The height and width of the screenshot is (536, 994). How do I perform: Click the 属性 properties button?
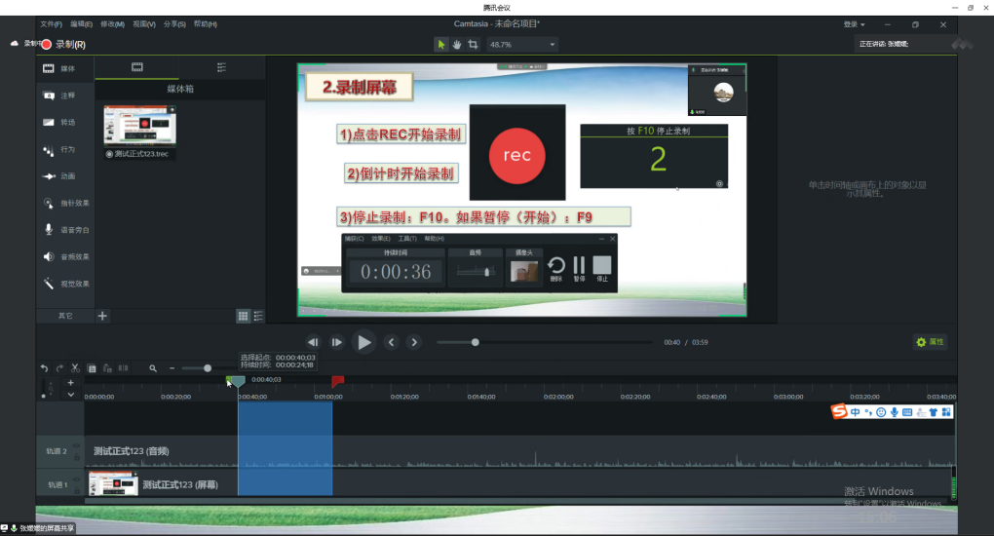click(x=930, y=342)
